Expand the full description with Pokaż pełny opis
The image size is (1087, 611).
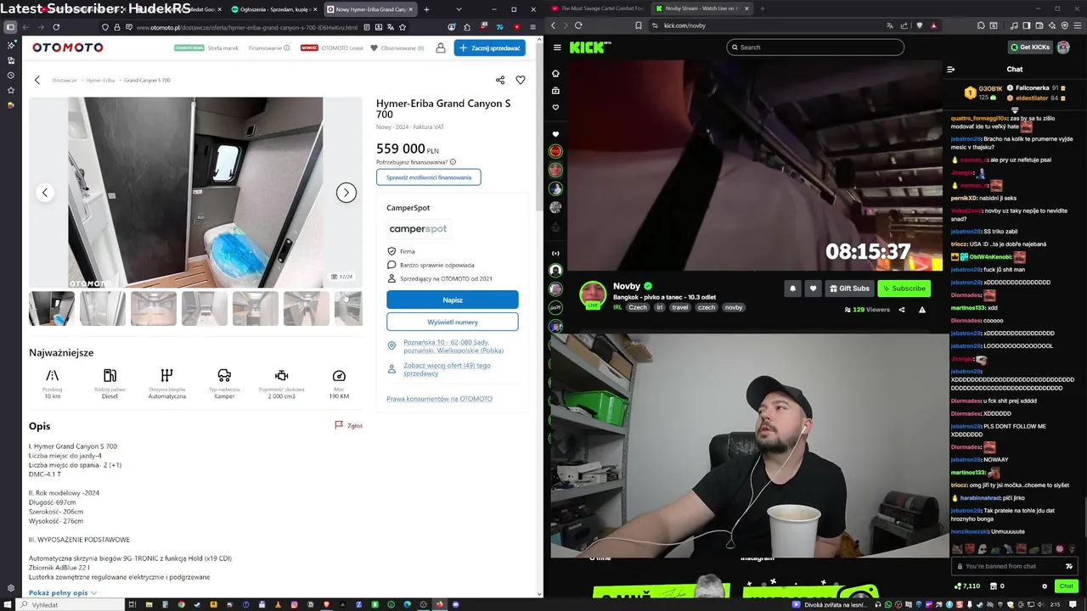[63, 593]
